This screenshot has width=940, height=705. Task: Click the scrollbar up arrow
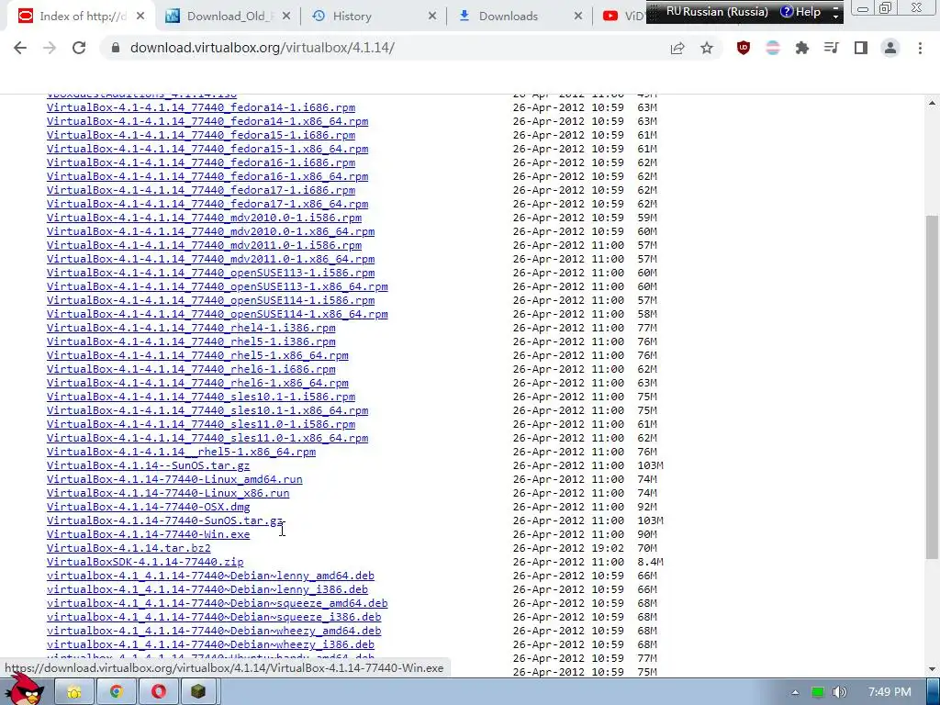click(x=933, y=103)
